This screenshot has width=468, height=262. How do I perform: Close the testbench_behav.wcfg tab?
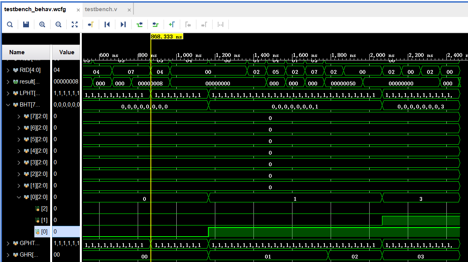[78, 10]
